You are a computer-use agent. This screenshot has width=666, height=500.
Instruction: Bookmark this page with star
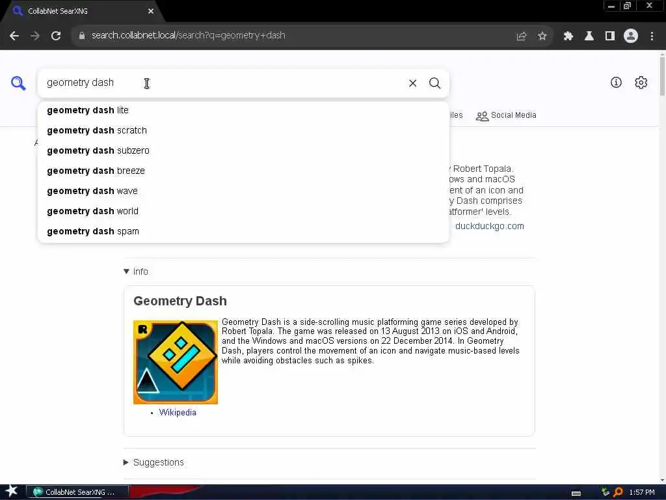pos(542,36)
